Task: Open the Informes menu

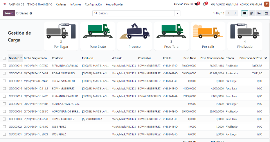Action: (x=76, y=4)
